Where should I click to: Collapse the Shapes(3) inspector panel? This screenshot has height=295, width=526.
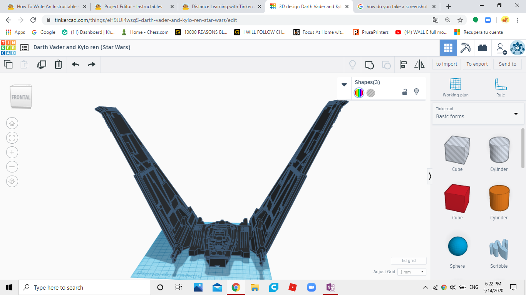344,85
